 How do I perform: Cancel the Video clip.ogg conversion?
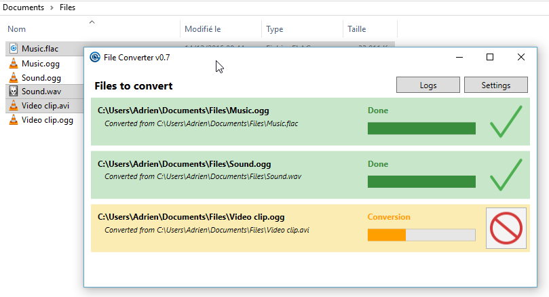(x=506, y=228)
